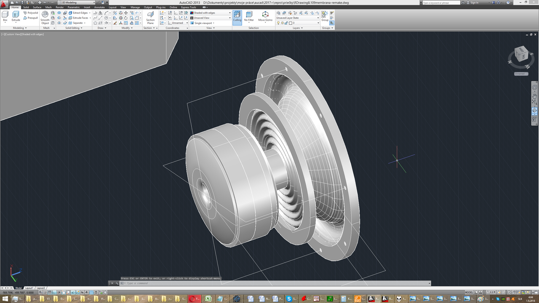Open the Section Plane tool

tap(150, 18)
